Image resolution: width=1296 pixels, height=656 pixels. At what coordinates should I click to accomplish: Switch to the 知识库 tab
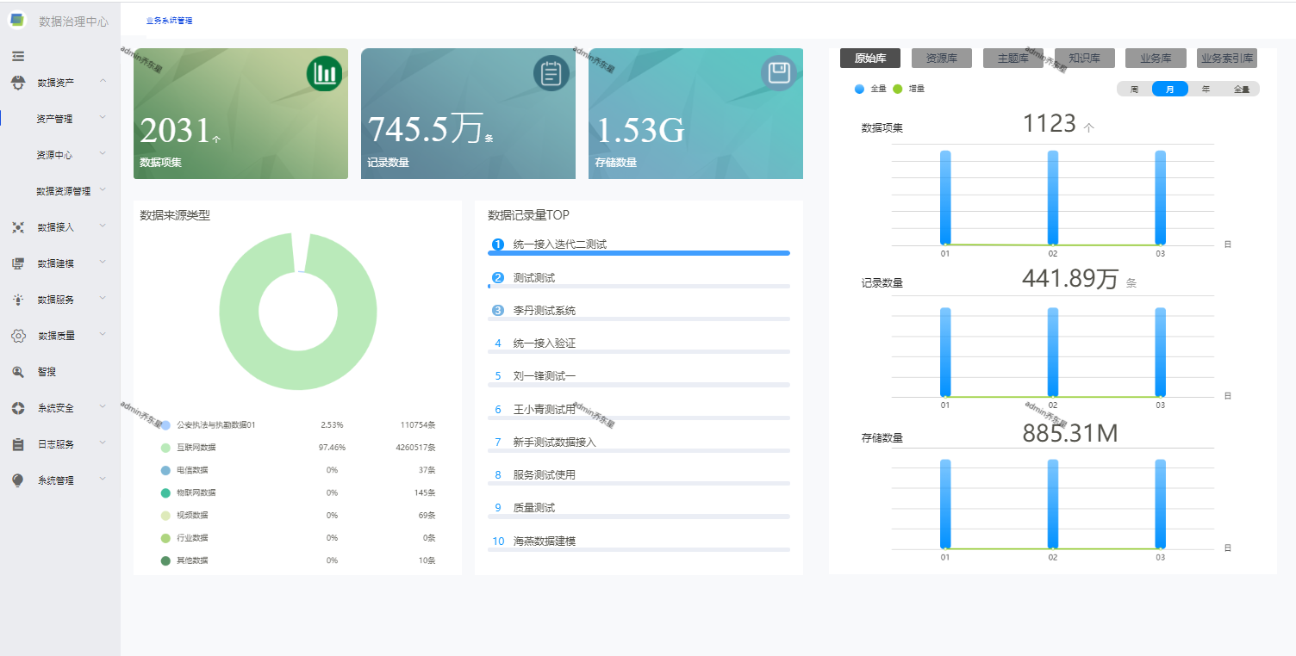tap(1085, 59)
